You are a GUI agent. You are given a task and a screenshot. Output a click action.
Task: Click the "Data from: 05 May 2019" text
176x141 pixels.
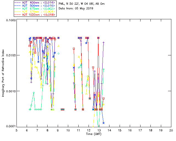pyautogui.click(x=76, y=9)
